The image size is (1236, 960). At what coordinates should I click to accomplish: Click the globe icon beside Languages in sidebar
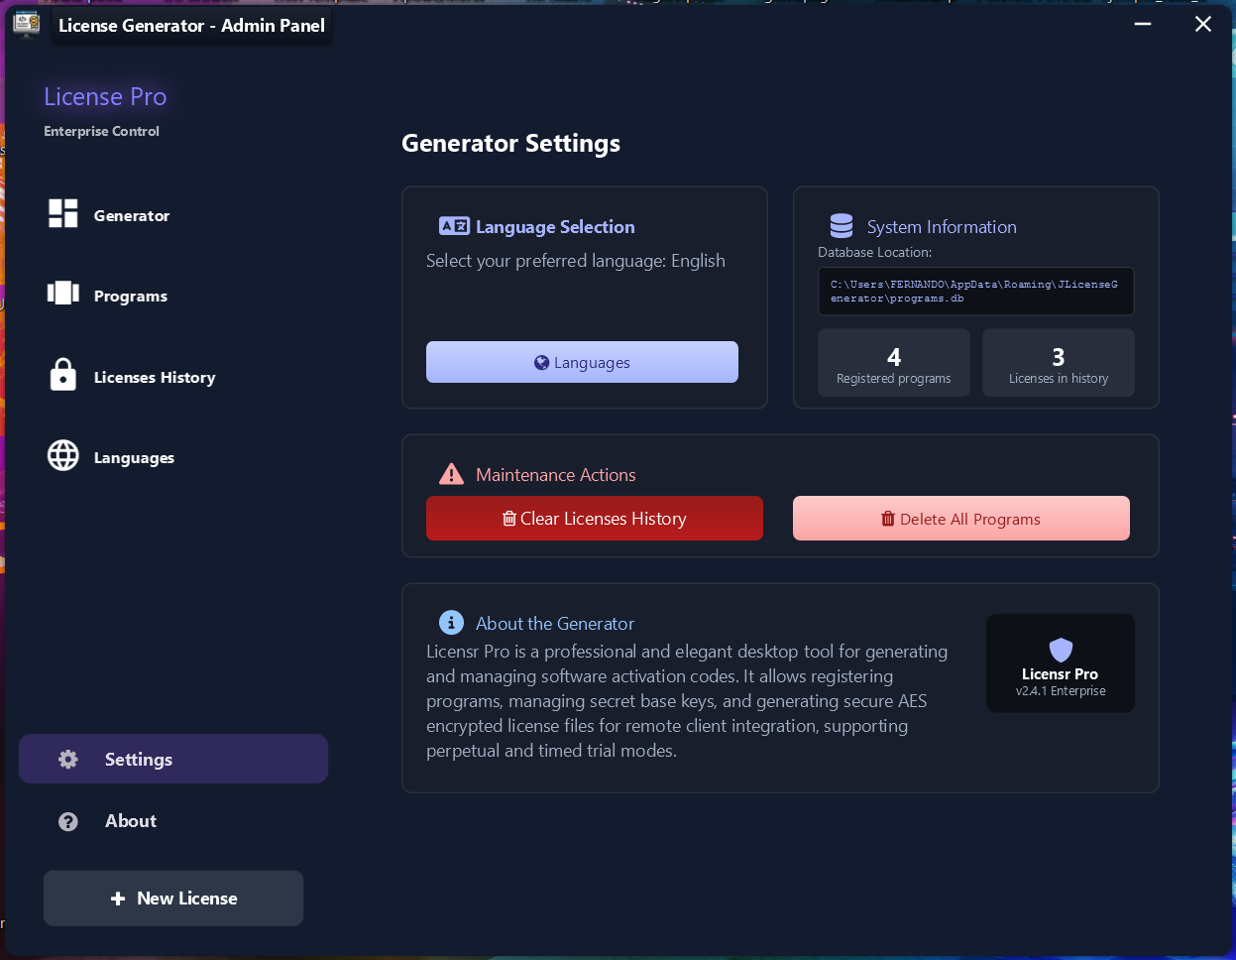63,455
